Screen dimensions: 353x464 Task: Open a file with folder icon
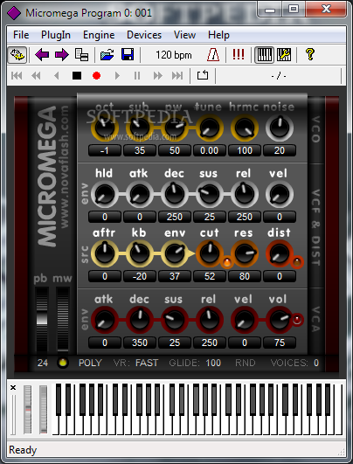[107, 55]
